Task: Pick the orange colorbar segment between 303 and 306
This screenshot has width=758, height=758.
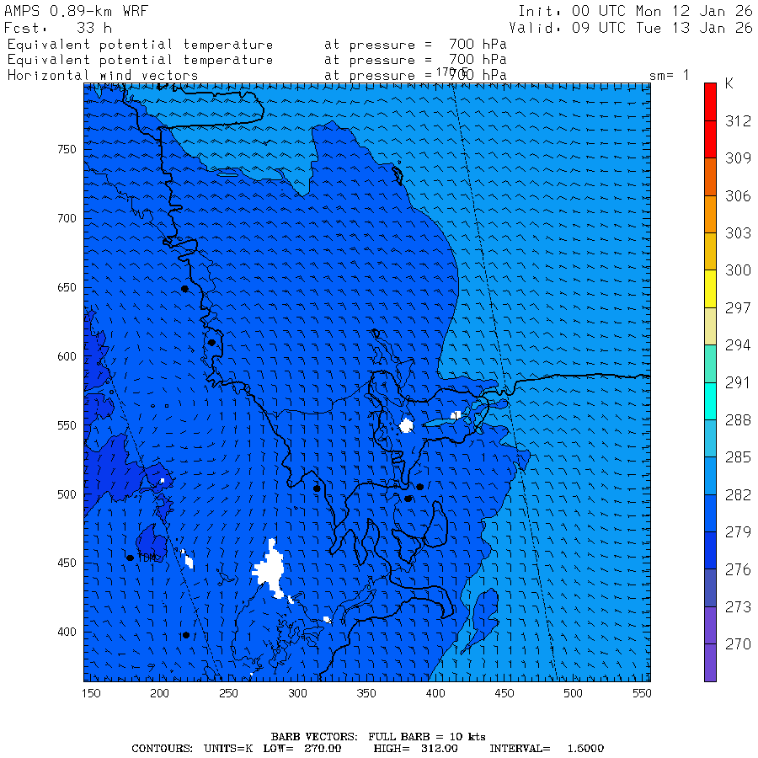Action: (x=710, y=214)
